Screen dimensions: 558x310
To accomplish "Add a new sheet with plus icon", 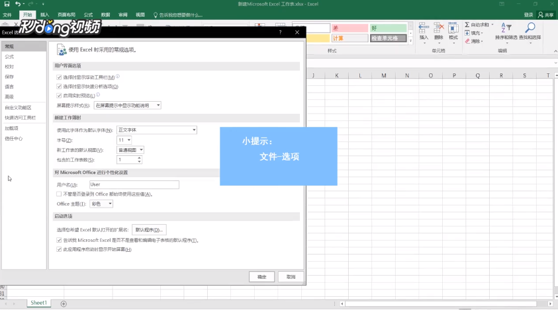I will [64, 303].
